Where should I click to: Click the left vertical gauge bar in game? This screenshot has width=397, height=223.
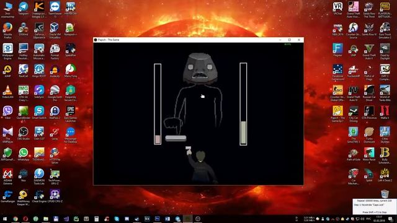click(x=158, y=104)
